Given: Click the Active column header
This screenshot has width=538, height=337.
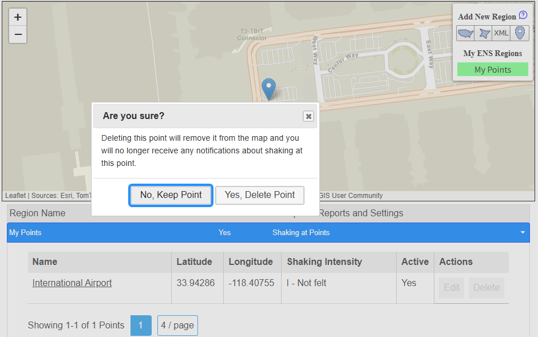Looking at the screenshot, I should tap(415, 262).
